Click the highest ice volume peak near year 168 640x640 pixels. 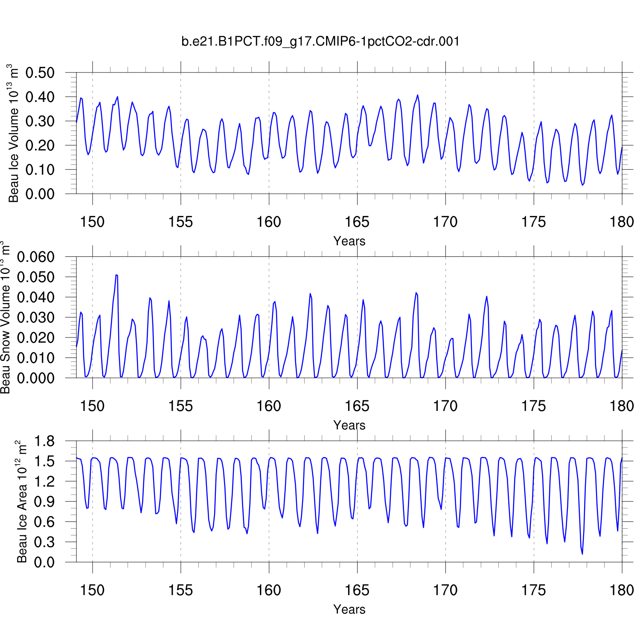(x=417, y=95)
